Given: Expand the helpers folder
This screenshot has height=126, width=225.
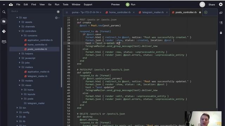Looking at the screenshot, I should tap(20, 54).
